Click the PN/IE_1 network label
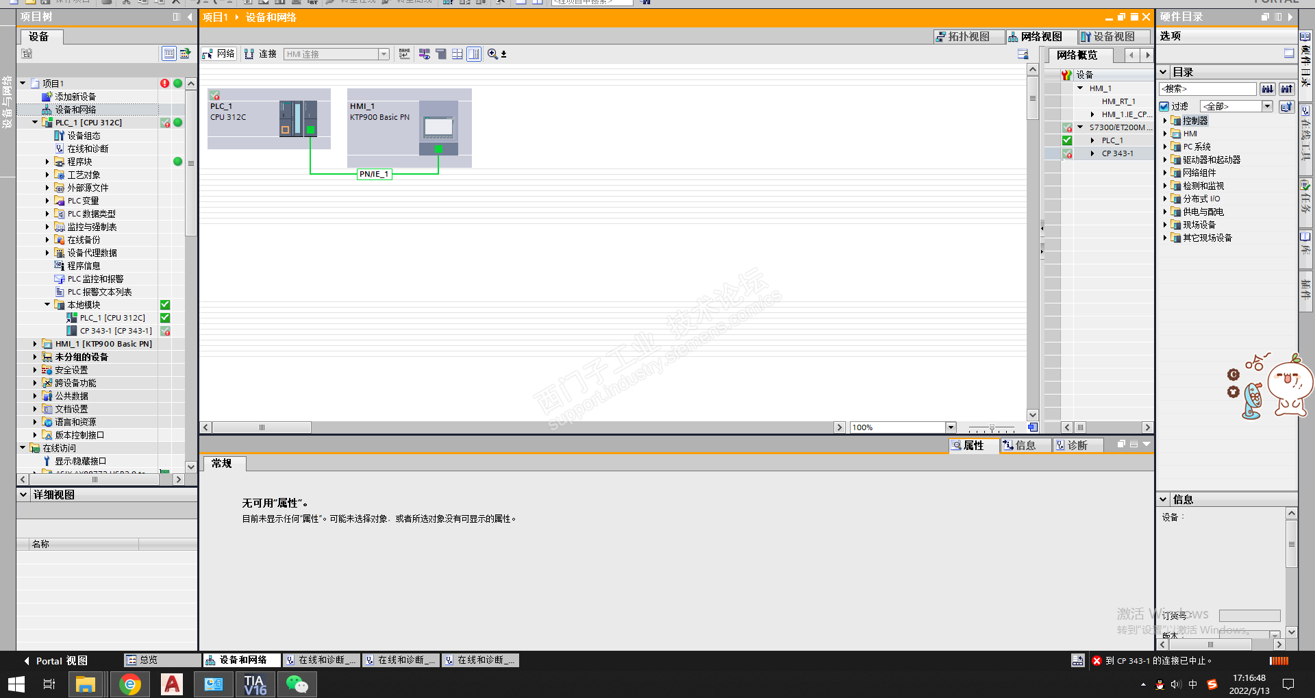Viewport: 1315px width, 698px height. click(x=374, y=174)
